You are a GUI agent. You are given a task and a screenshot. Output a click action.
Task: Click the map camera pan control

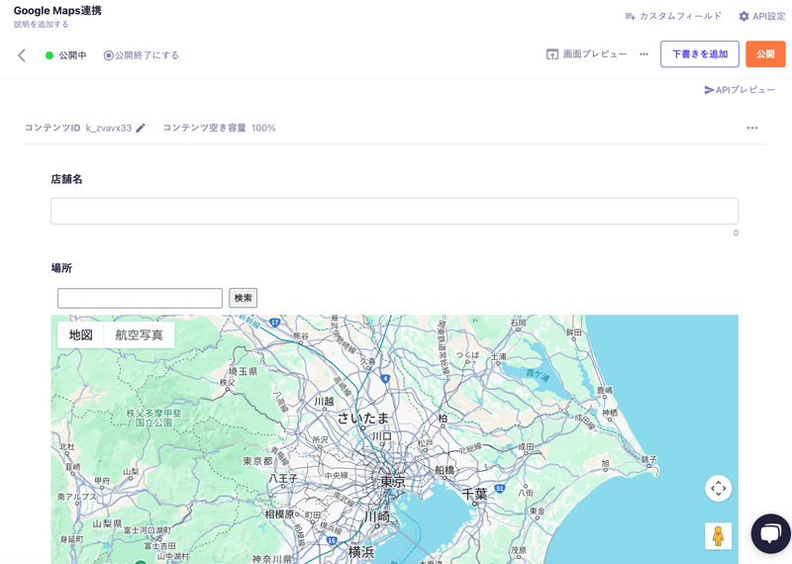point(718,488)
